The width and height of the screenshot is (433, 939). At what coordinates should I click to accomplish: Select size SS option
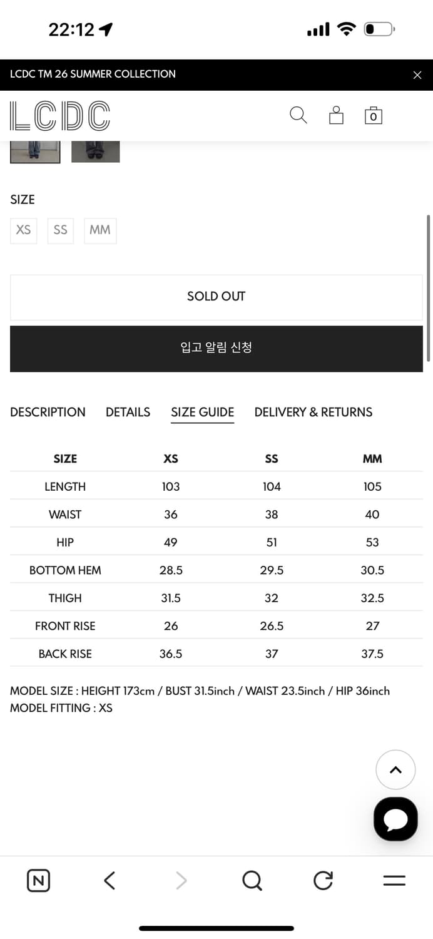coord(61,230)
